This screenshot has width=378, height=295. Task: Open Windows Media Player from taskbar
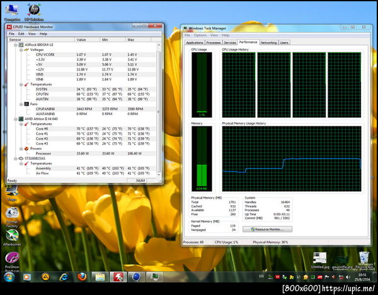(x=27, y=277)
